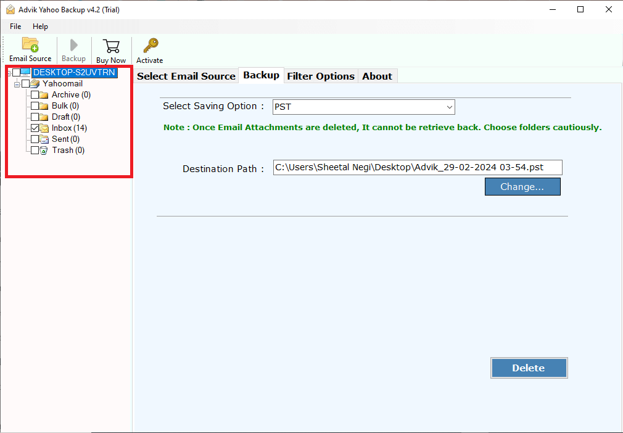
Task: Select the Yahoomail tree label
Action: coord(63,83)
